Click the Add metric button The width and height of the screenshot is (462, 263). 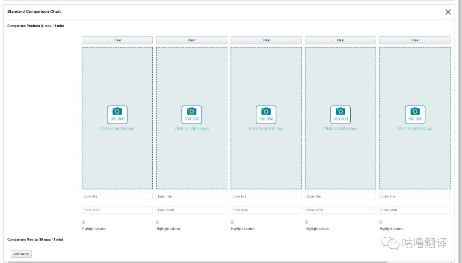(21, 254)
